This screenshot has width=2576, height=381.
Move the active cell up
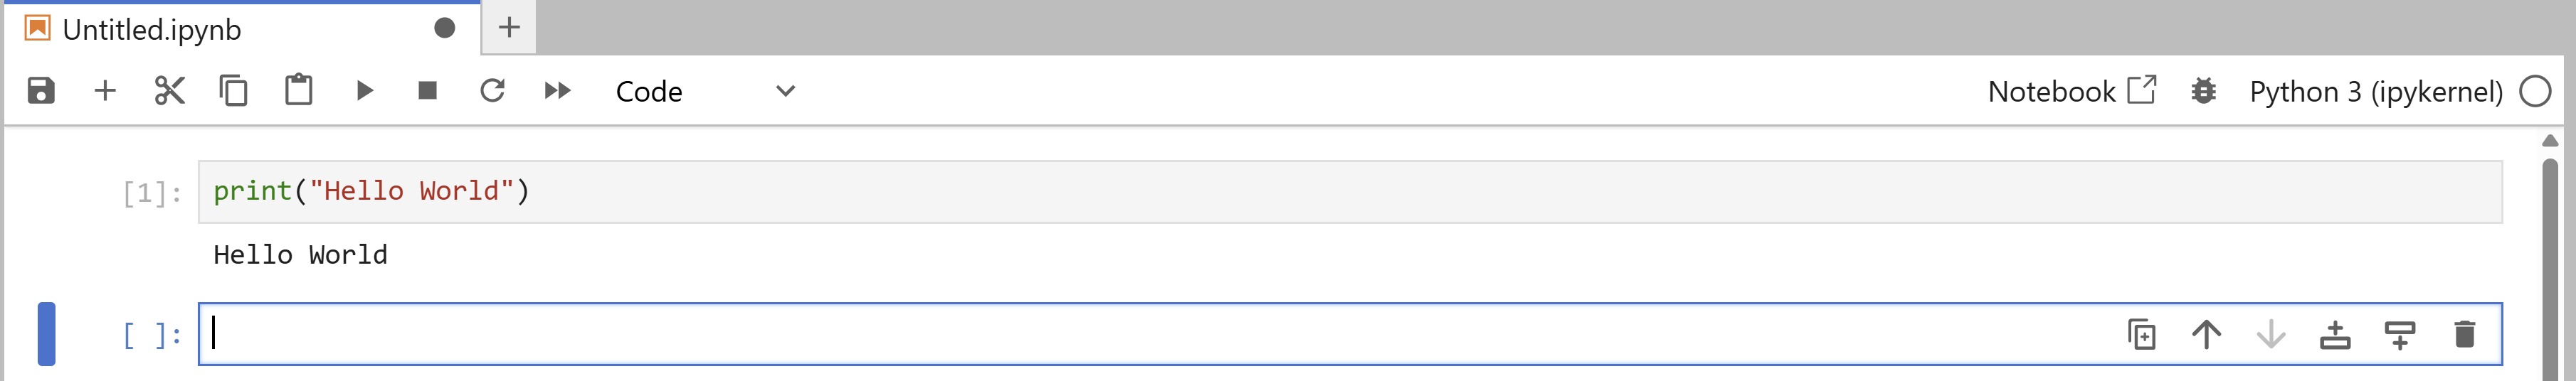2207,334
